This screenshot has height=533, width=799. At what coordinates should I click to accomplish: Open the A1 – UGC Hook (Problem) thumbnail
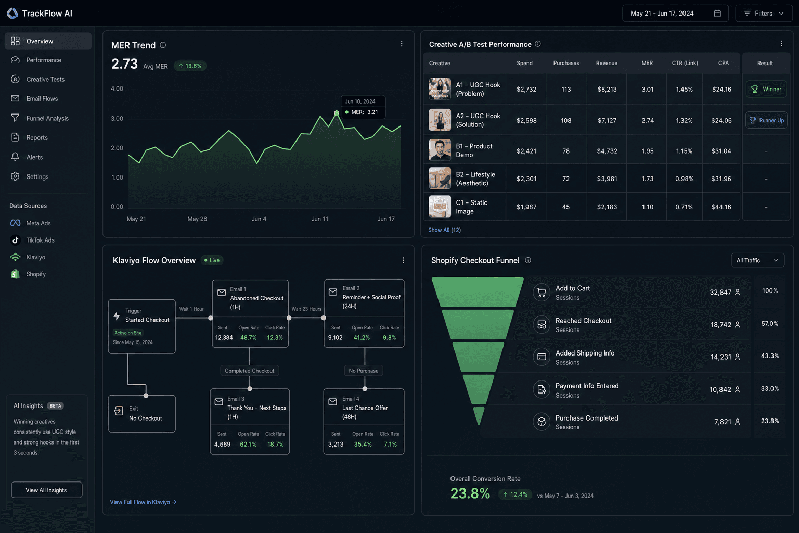pyautogui.click(x=440, y=89)
